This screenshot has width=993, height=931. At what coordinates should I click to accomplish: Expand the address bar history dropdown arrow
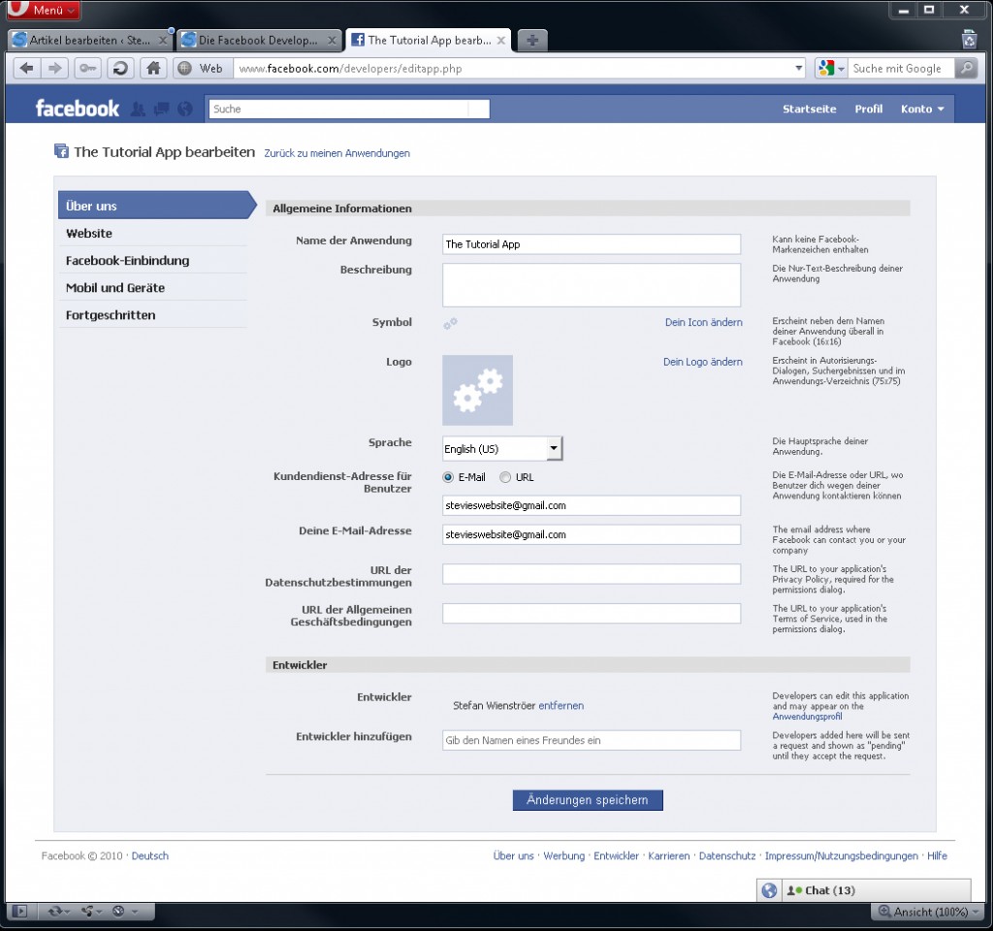pos(799,68)
